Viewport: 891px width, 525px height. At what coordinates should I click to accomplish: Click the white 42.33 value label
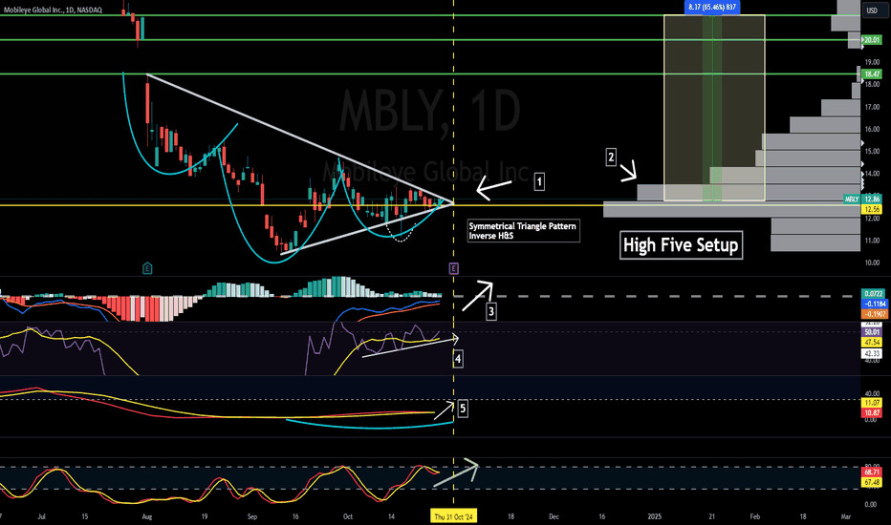872,353
